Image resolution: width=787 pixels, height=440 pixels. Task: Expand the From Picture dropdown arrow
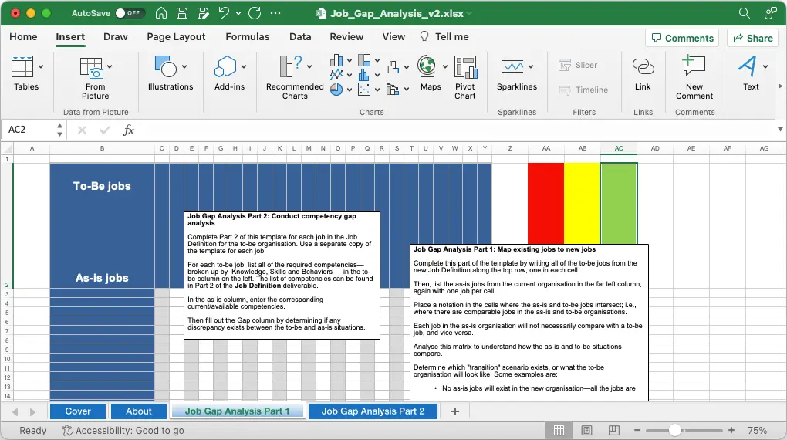110,66
